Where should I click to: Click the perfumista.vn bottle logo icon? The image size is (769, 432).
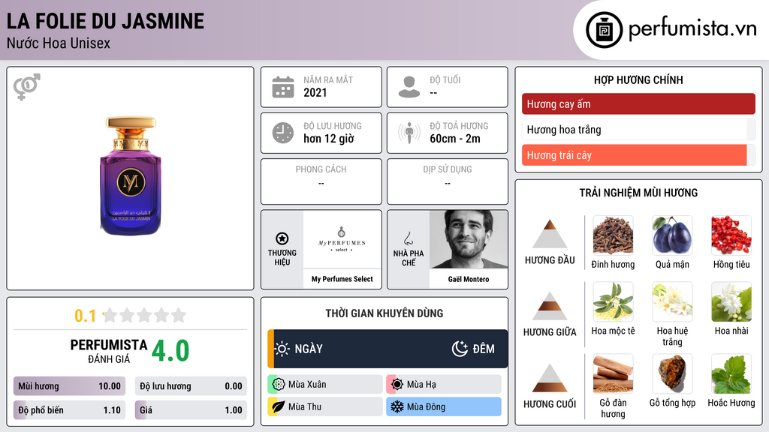(604, 30)
